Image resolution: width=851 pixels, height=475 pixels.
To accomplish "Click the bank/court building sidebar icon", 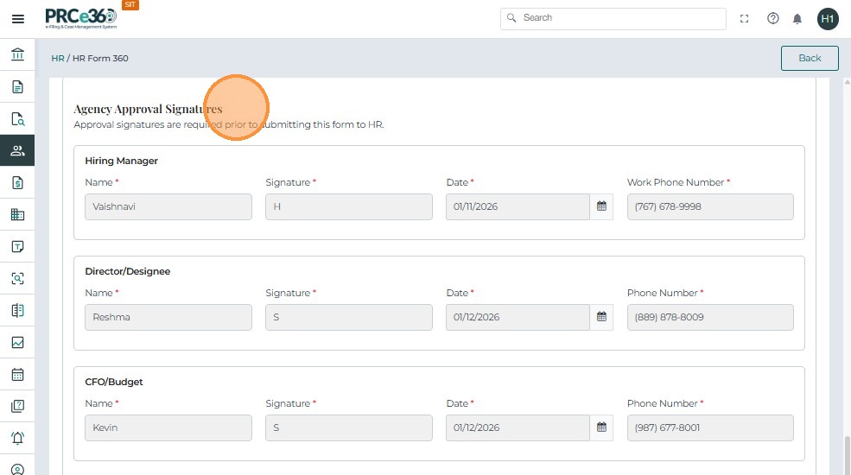I will click(x=17, y=55).
